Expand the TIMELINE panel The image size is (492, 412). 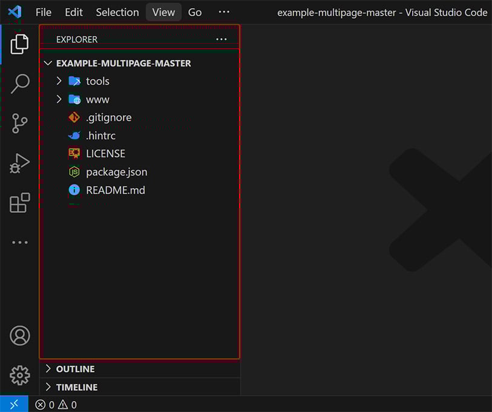pos(76,387)
